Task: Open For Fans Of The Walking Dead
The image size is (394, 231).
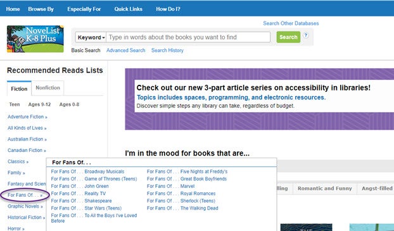Action: [x=182, y=208]
